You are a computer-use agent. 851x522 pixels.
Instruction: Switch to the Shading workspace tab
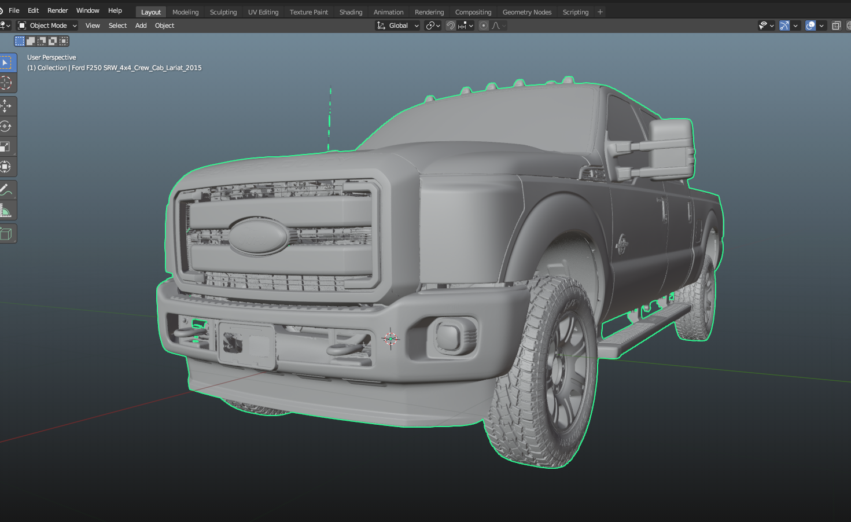coord(351,12)
